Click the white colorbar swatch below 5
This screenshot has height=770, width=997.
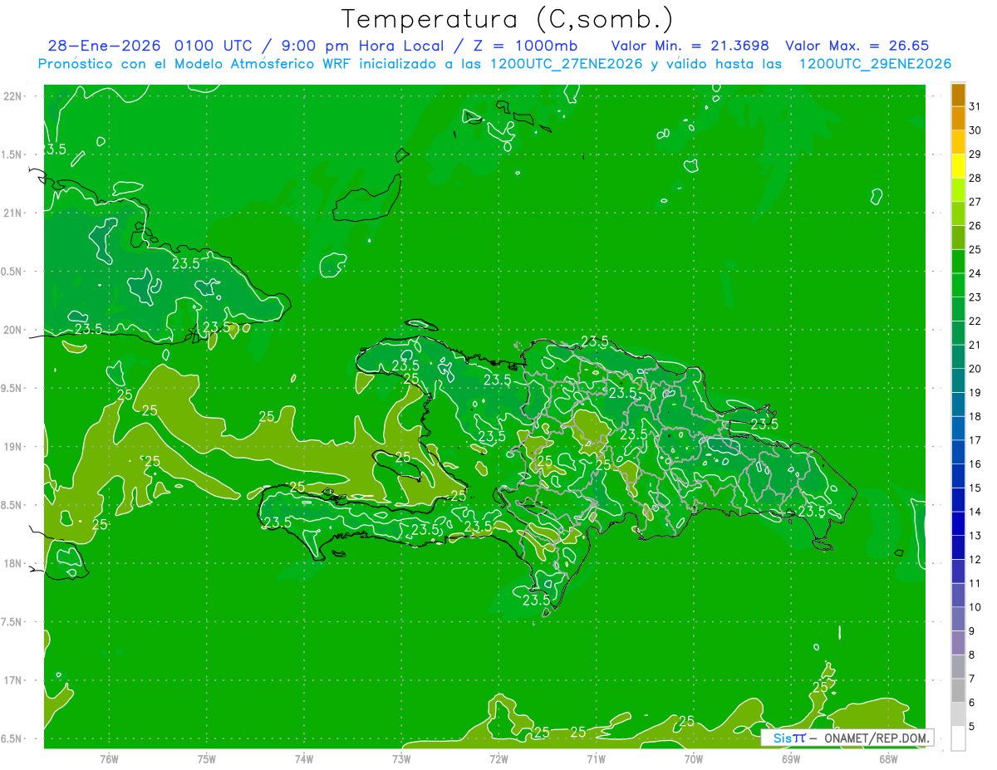point(958,738)
